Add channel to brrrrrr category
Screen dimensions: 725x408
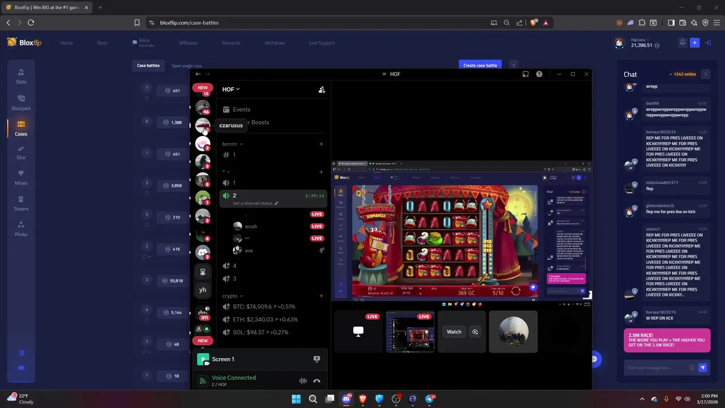coord(321,144)
